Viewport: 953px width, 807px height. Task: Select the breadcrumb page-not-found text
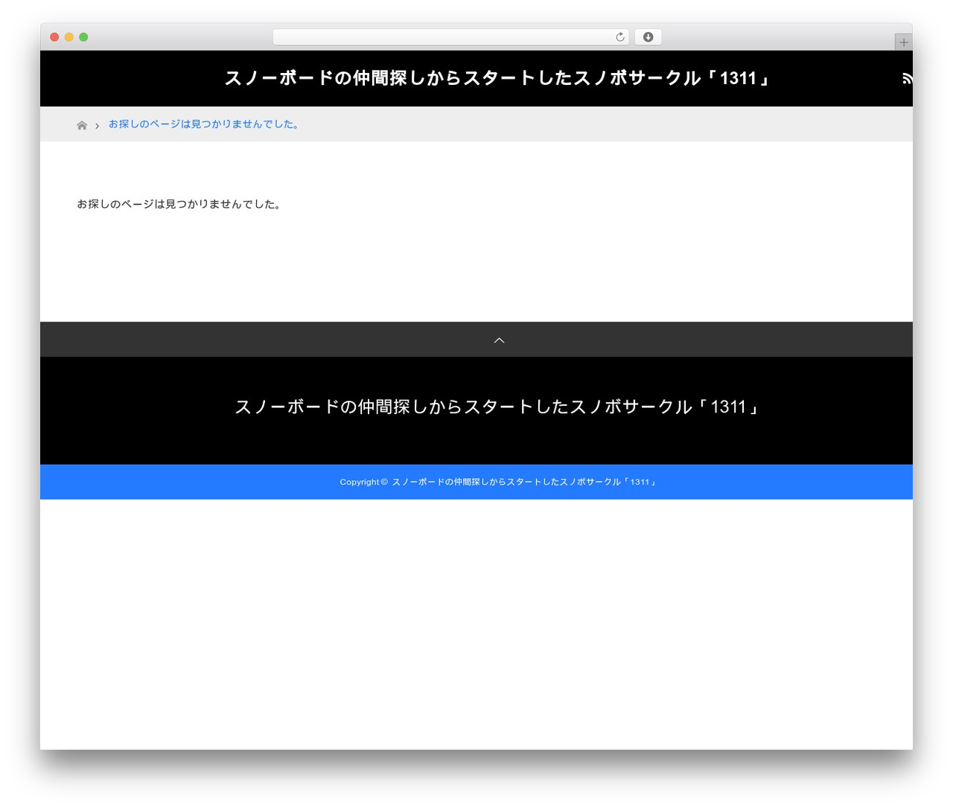pyautogui.click(x=204, y=124)
